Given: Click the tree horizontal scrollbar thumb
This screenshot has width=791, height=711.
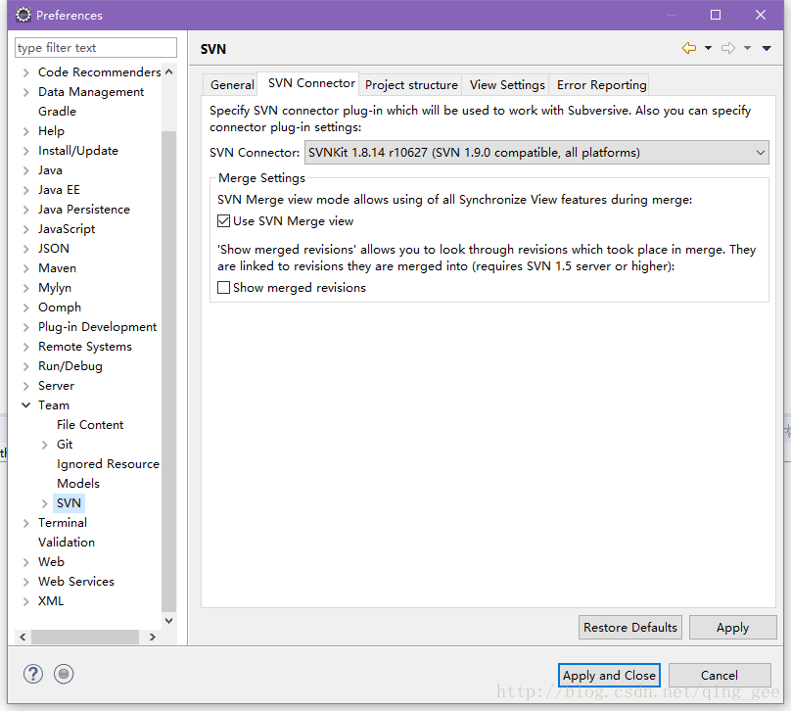Looking at the screenshot, I should point(85,637).
